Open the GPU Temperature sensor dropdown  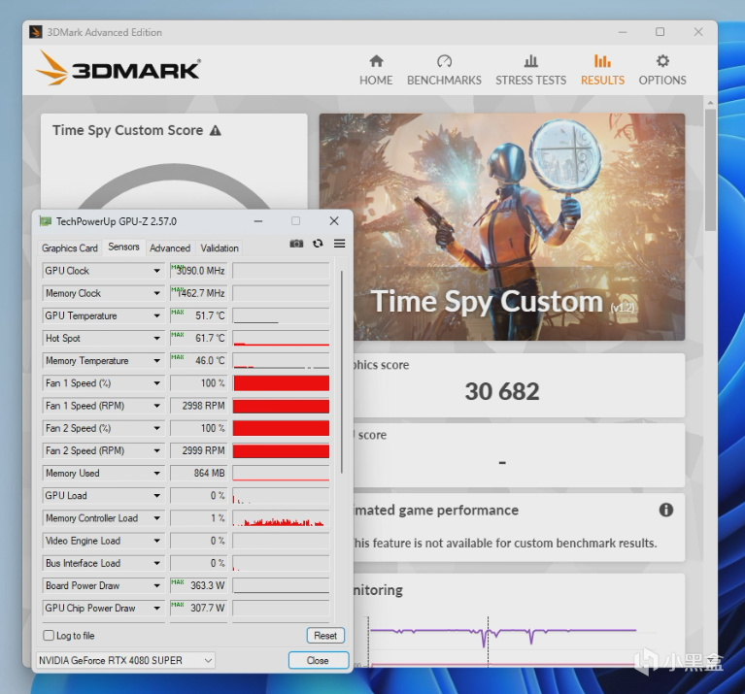[156, 315]
